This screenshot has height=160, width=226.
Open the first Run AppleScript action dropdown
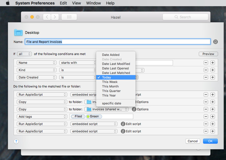[42, 95]
